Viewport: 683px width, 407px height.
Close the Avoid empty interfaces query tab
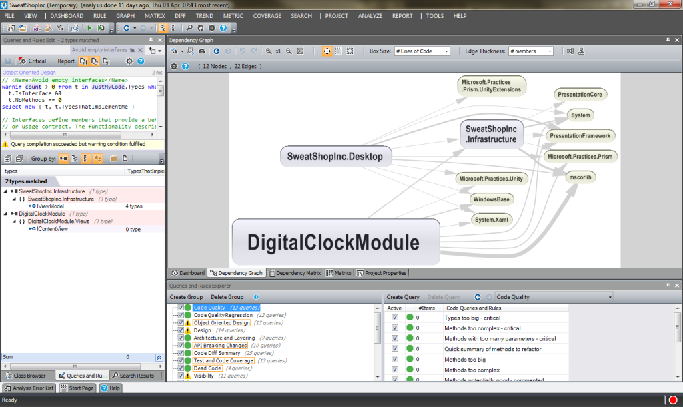point(140,50)
